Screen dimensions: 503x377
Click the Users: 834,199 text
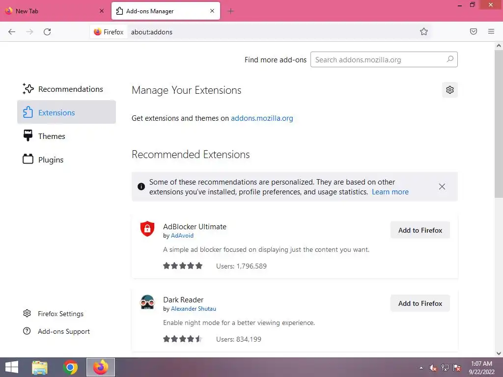click(239, 339)
